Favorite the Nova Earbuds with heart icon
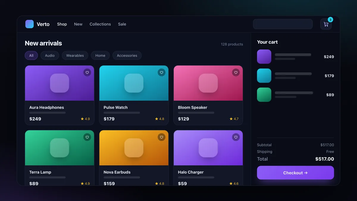This screenshot has height=201, width=357. [x=162, y=137]
